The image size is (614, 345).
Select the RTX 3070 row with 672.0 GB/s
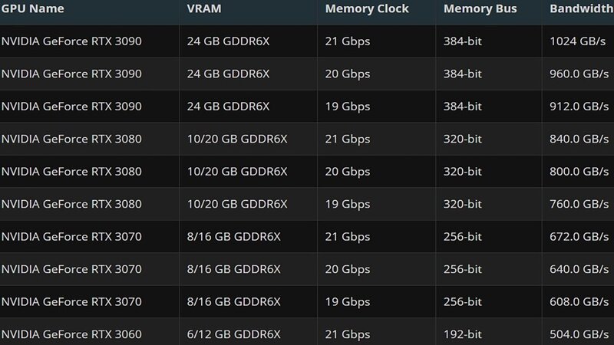coord(307,236)
